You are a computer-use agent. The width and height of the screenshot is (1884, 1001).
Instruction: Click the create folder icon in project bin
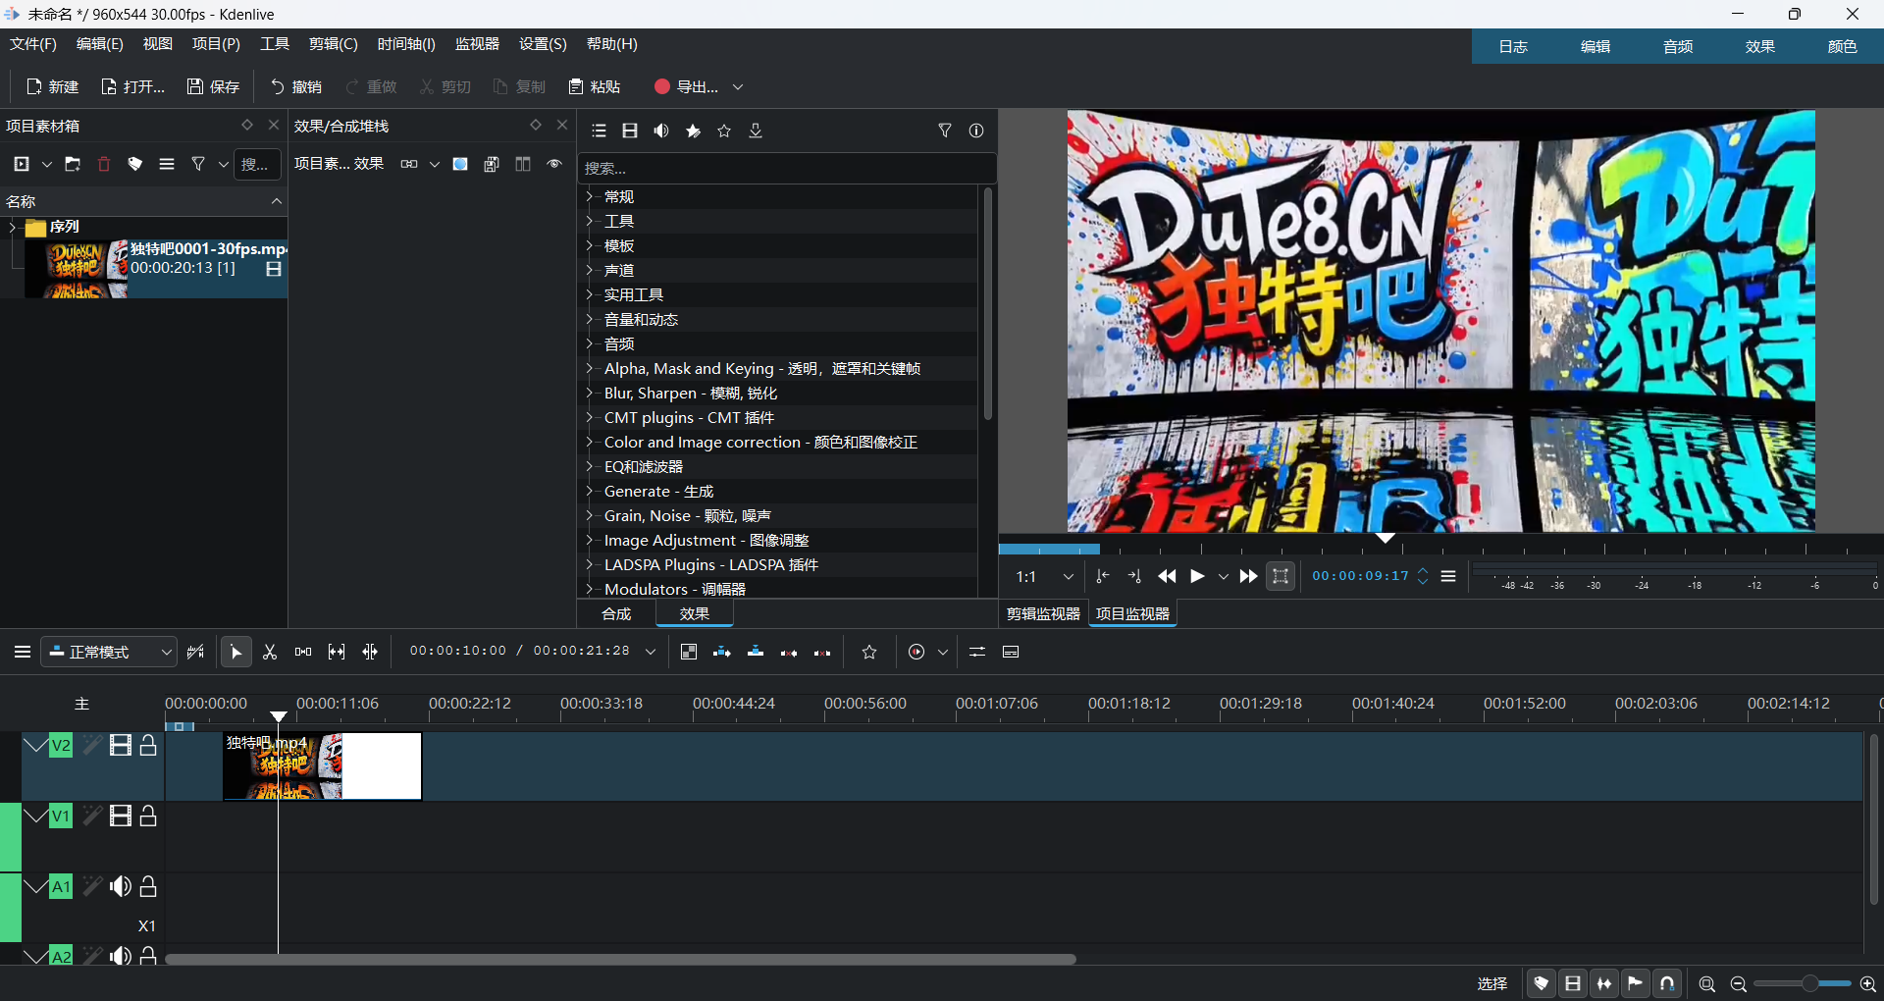point(73,164)
